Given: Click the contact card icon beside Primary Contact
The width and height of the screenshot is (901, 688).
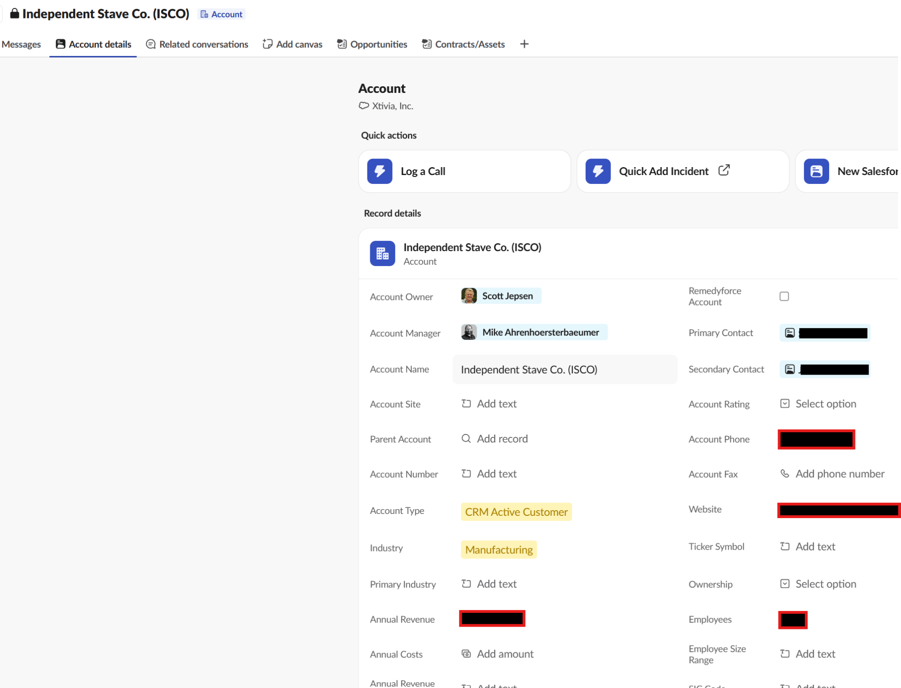Looking at the screenshot, I should [790, 332].
